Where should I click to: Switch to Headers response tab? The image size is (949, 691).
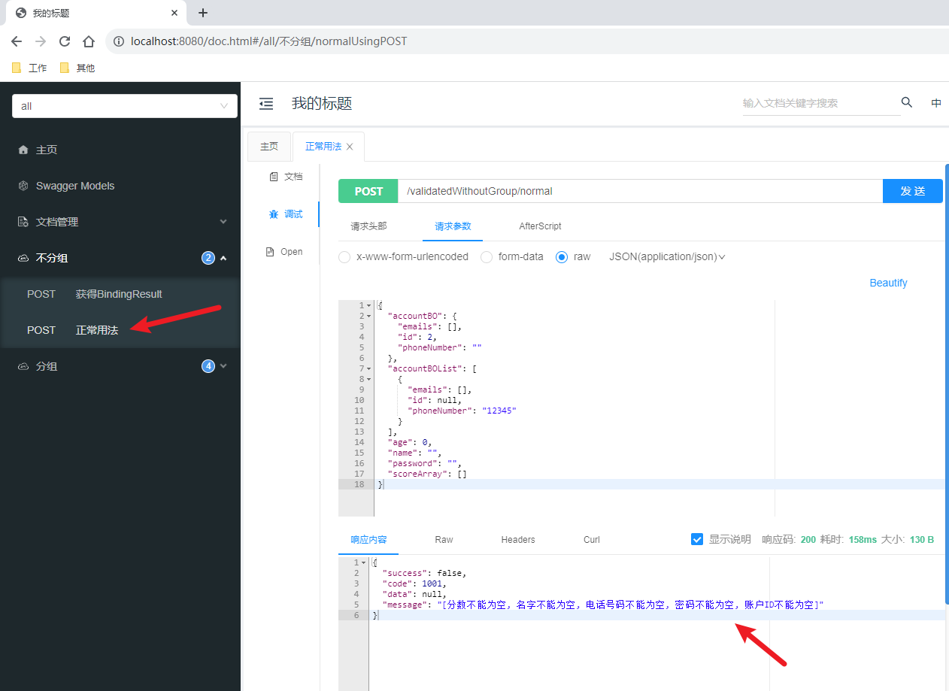coord(518,539)
